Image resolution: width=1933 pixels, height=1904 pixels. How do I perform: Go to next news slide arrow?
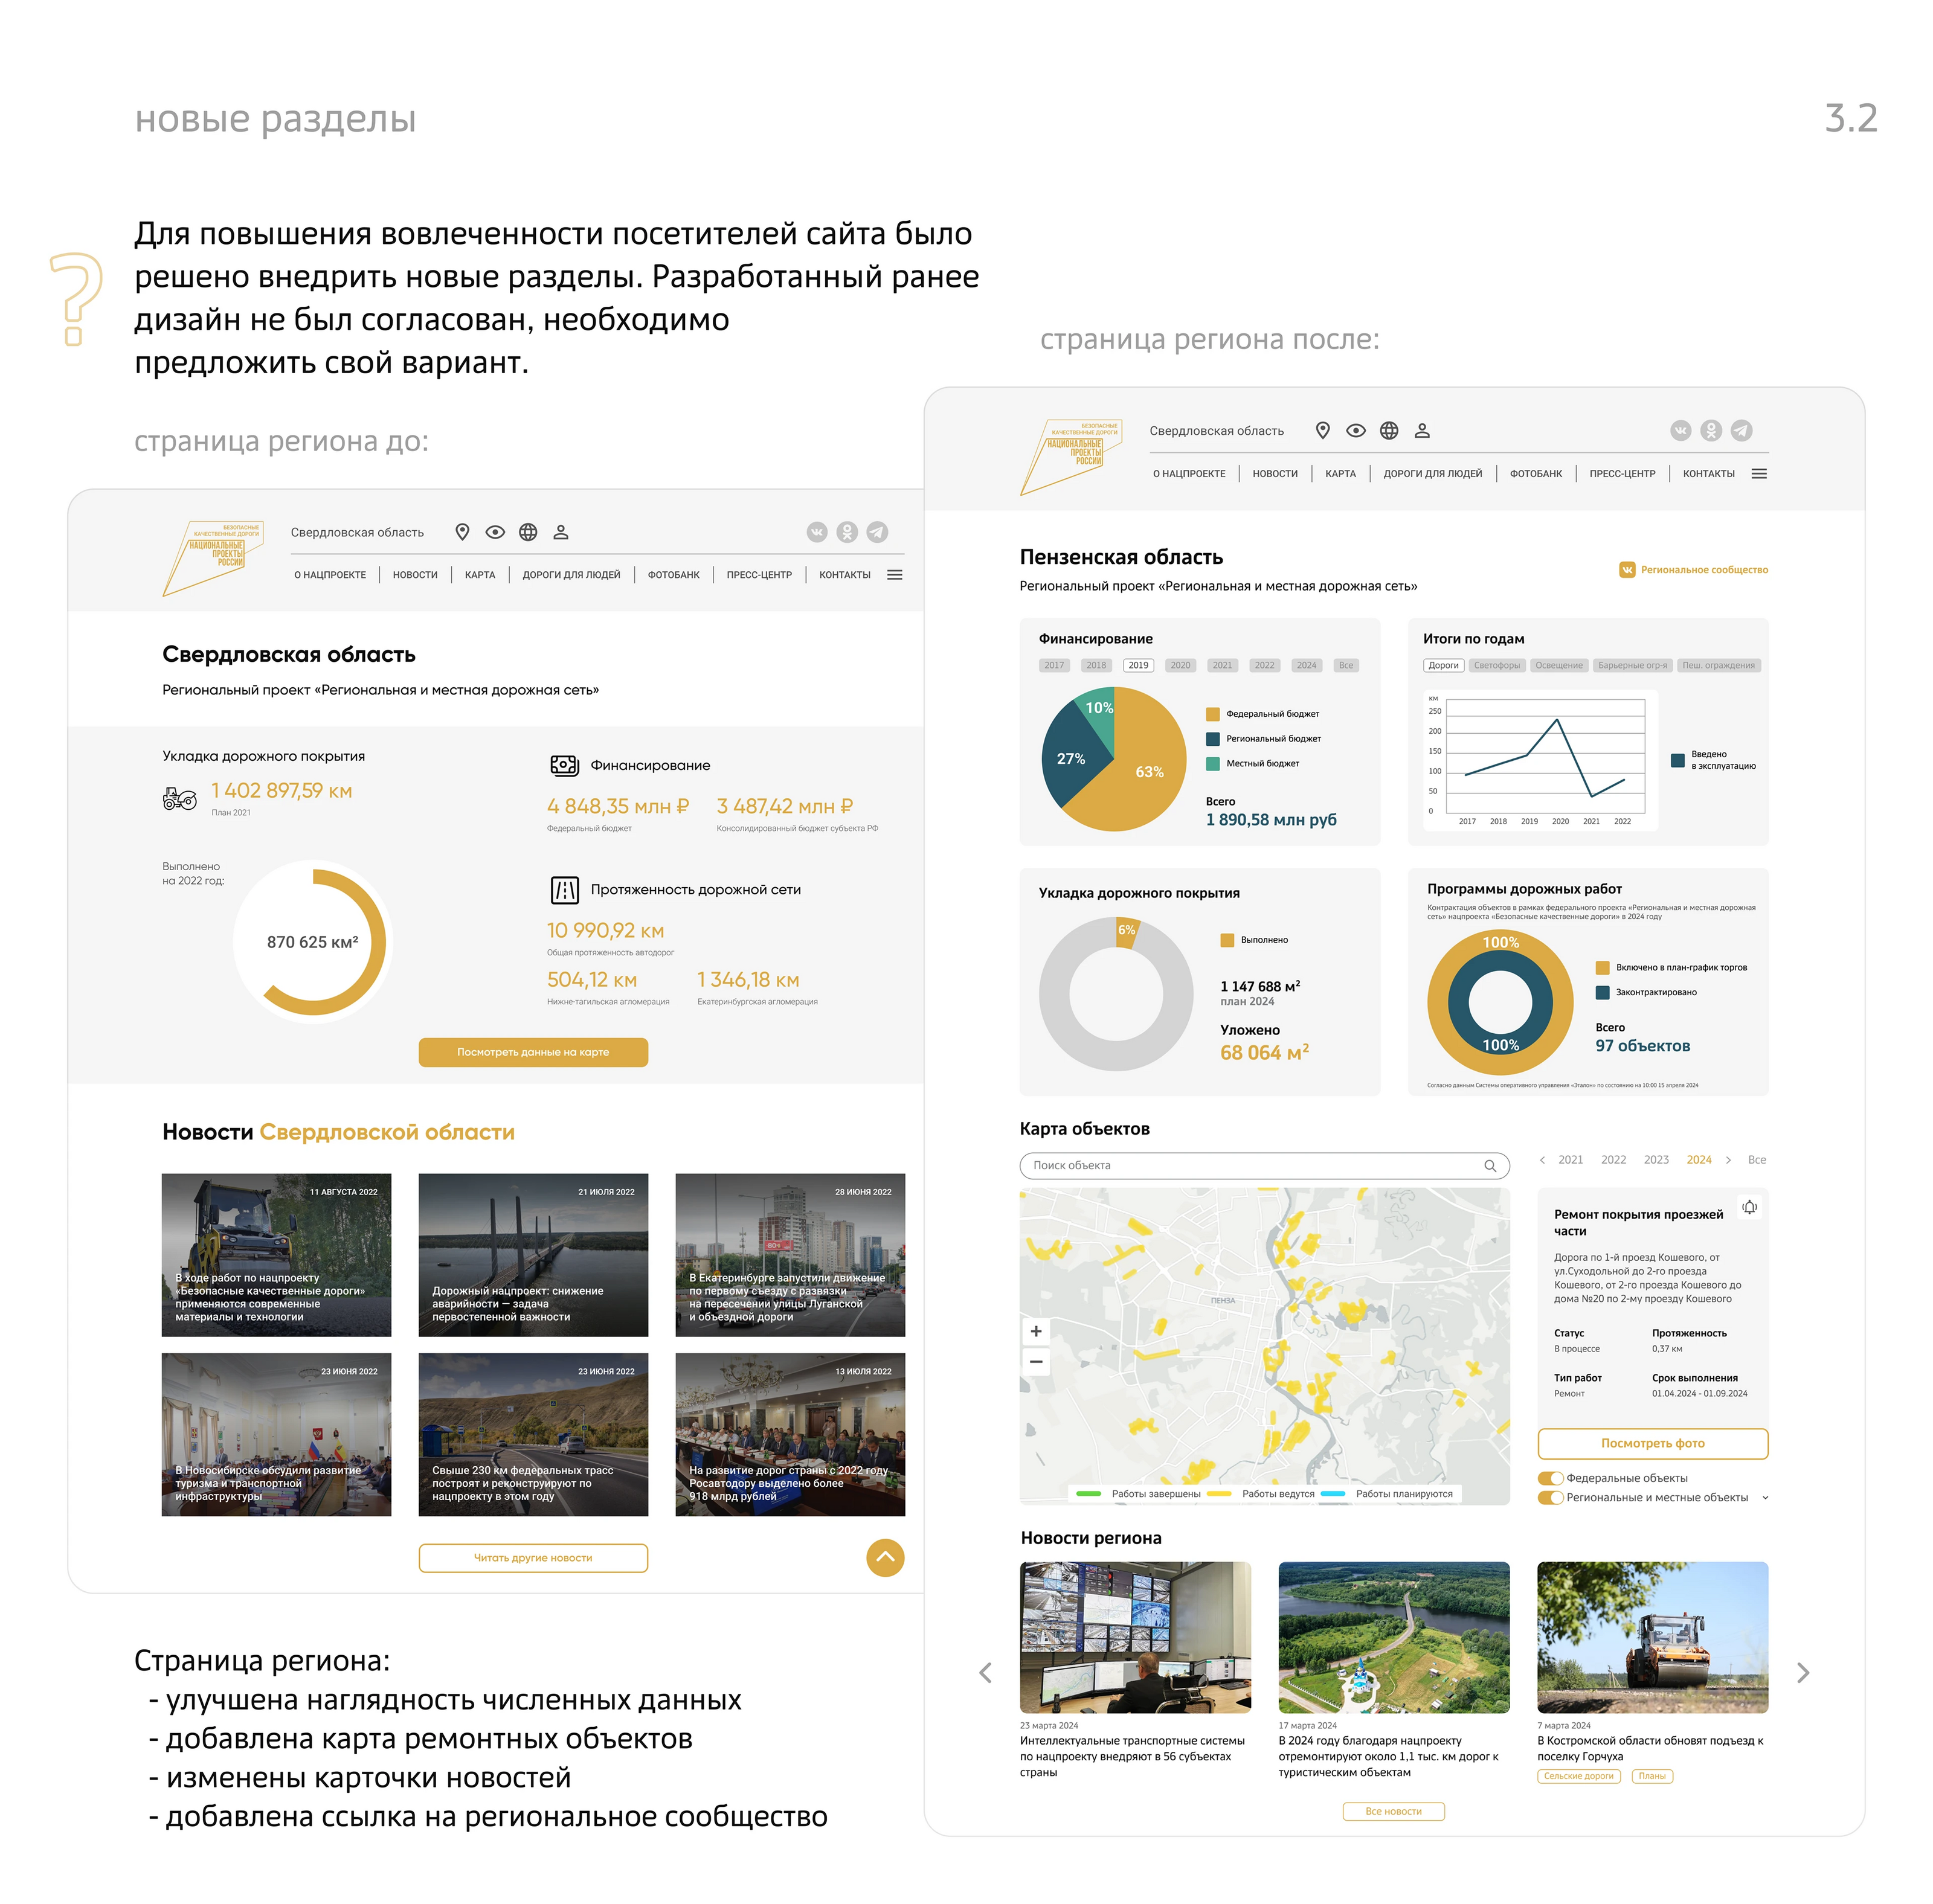tap(1803, 1674)
